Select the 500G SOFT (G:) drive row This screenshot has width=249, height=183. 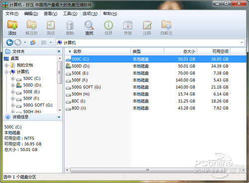pyautogui.click(x=155, y=87)
